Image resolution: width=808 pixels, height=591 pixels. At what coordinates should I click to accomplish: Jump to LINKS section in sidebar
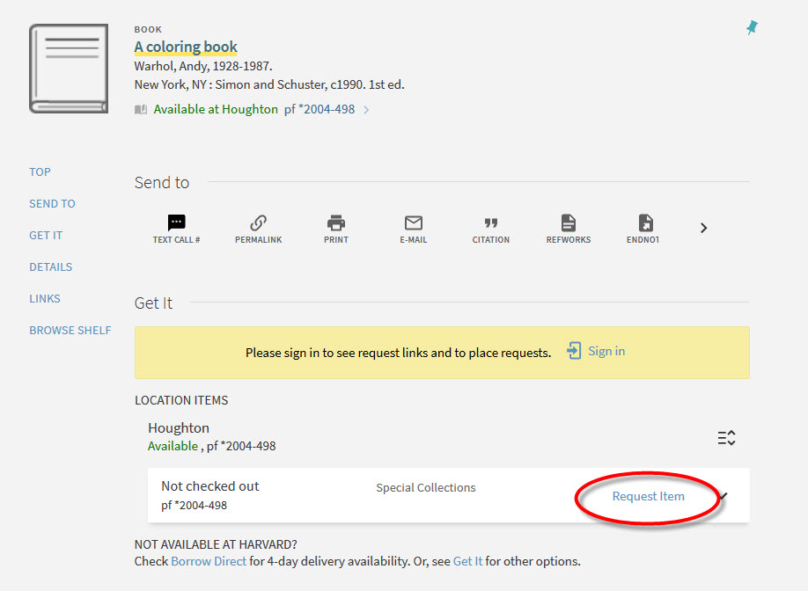pos(45,299)
